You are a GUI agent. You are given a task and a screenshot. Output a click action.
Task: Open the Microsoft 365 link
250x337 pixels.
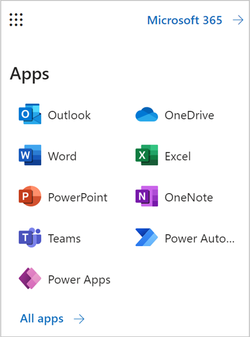[x=185, y=20]
